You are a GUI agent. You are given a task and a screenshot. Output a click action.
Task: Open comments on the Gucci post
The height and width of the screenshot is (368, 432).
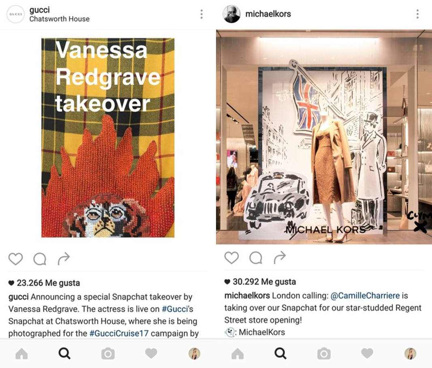click(x=40, y=259)
